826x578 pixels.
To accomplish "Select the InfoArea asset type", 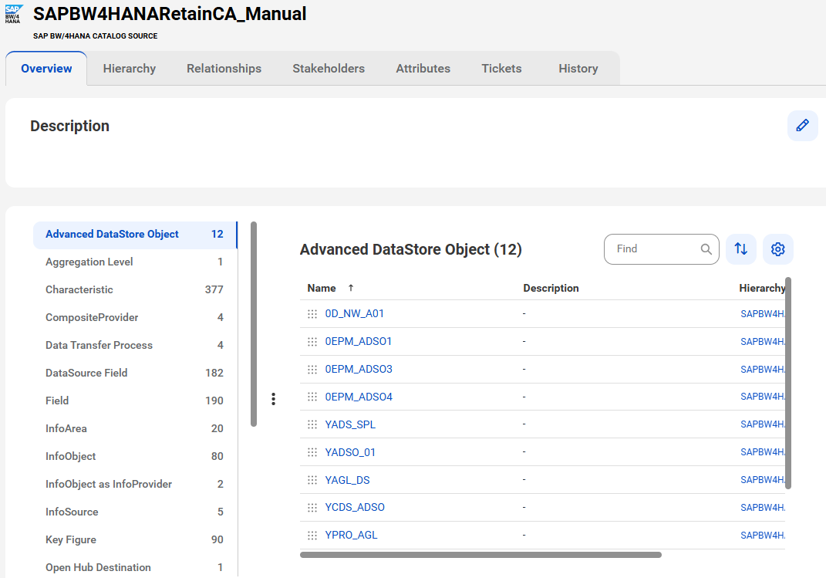I will pos(135,428).
